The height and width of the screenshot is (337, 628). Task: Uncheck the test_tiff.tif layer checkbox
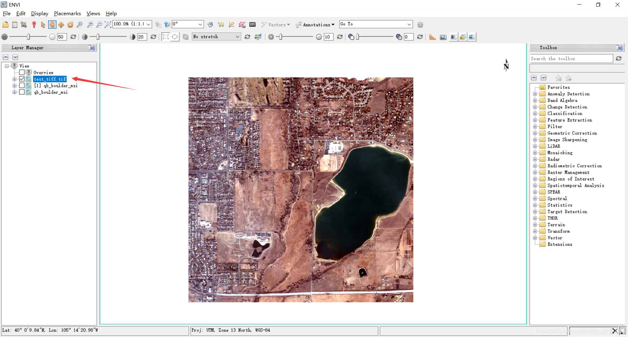pos(22,79)
